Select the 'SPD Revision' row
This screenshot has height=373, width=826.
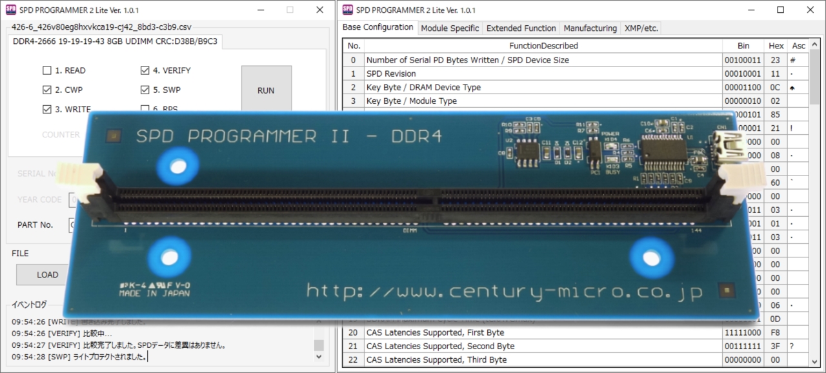[x=543, y=74]
